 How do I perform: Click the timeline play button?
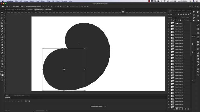coord(12,101)
